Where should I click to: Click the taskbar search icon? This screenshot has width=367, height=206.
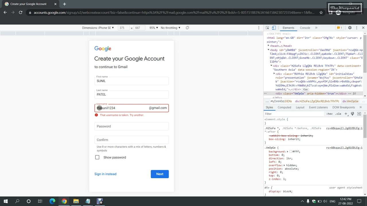tap(17, 201)
